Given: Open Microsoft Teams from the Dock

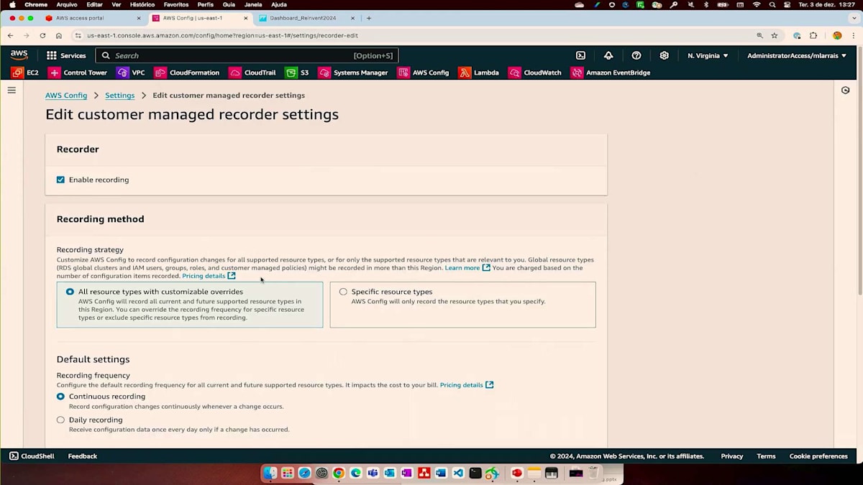Looking at the screenshot, I should click(373, 473).
